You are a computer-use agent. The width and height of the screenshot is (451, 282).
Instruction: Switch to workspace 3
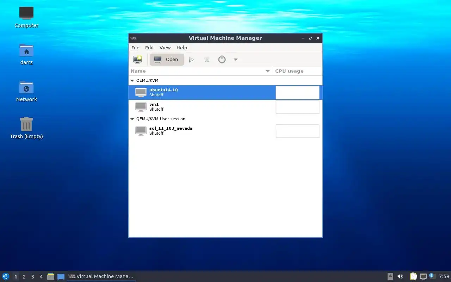pos(32,277)
